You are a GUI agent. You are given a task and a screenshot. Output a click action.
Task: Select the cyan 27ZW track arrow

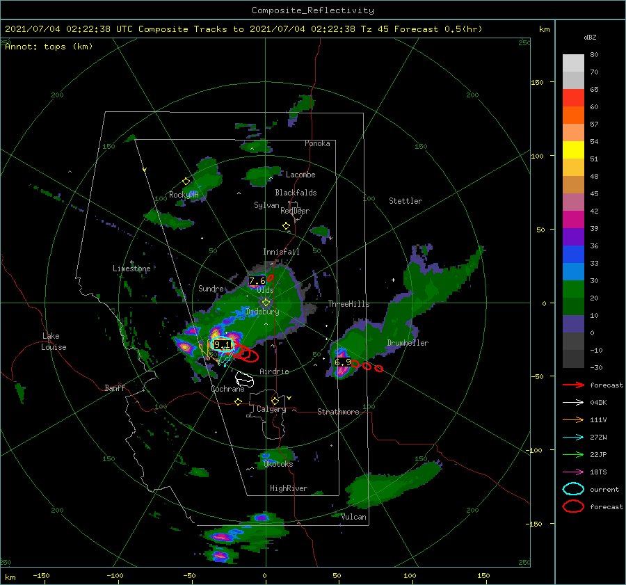point(573,437)
